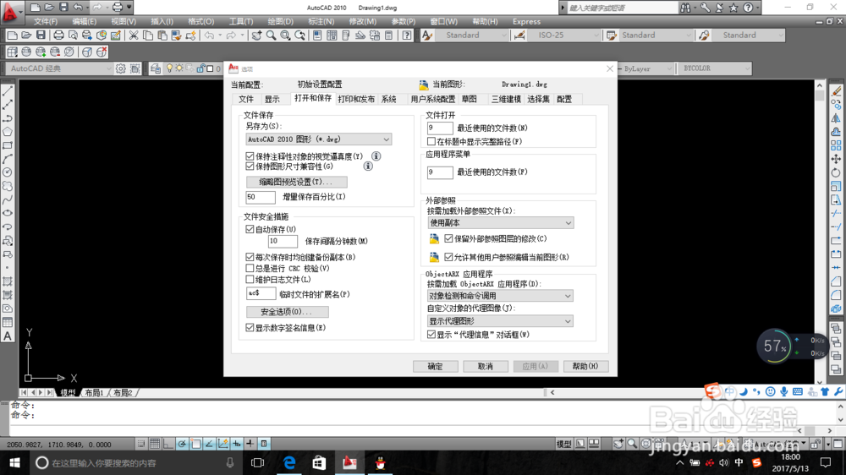Viewport: 846px width, 475px height.
Task: Click the Save icon in the standard toolbar
Action: [41, 35]
